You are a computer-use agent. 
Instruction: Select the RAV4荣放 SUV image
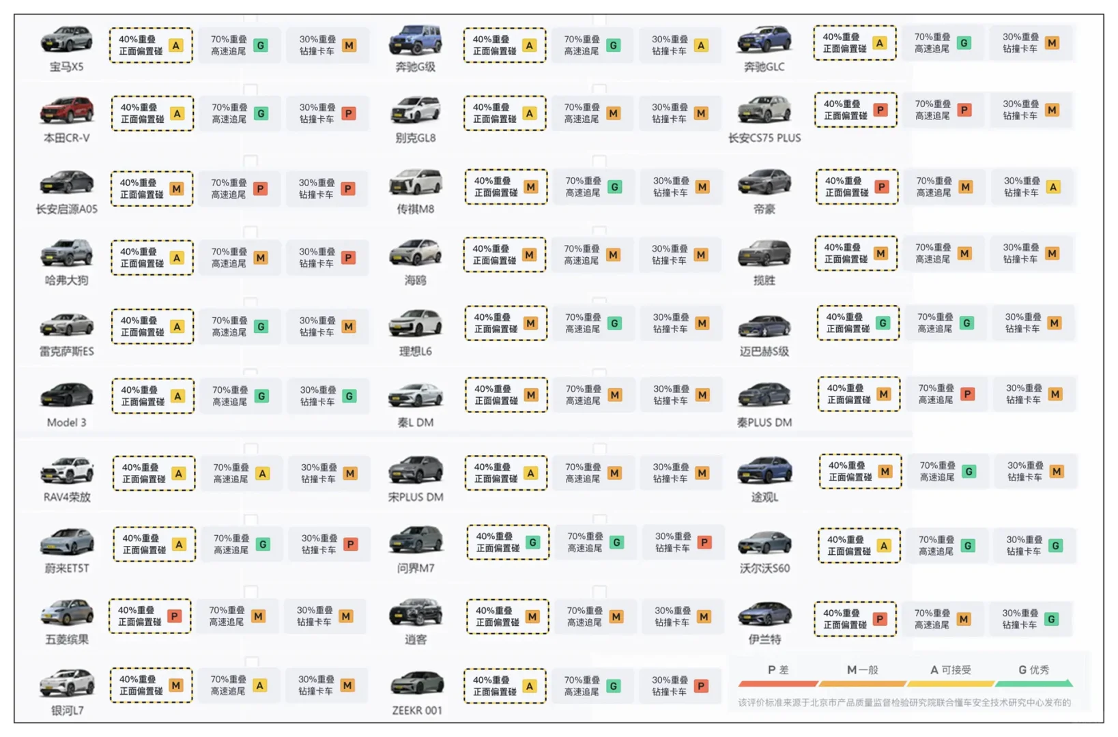click(x=66, y=470)
